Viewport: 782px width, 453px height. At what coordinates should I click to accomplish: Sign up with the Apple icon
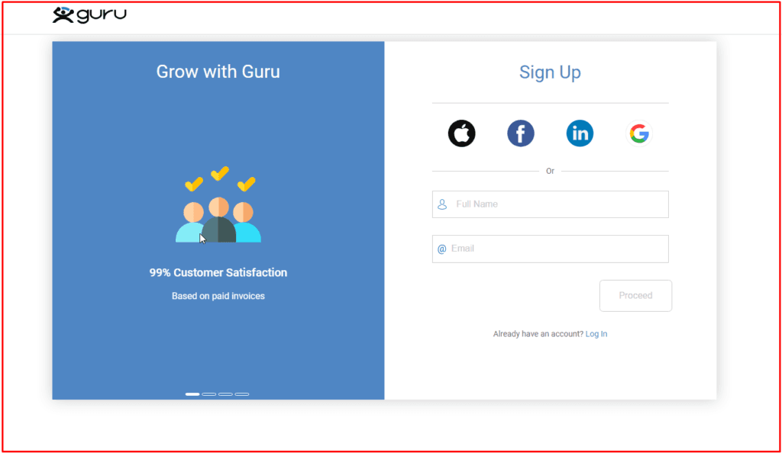pos(461,133)
